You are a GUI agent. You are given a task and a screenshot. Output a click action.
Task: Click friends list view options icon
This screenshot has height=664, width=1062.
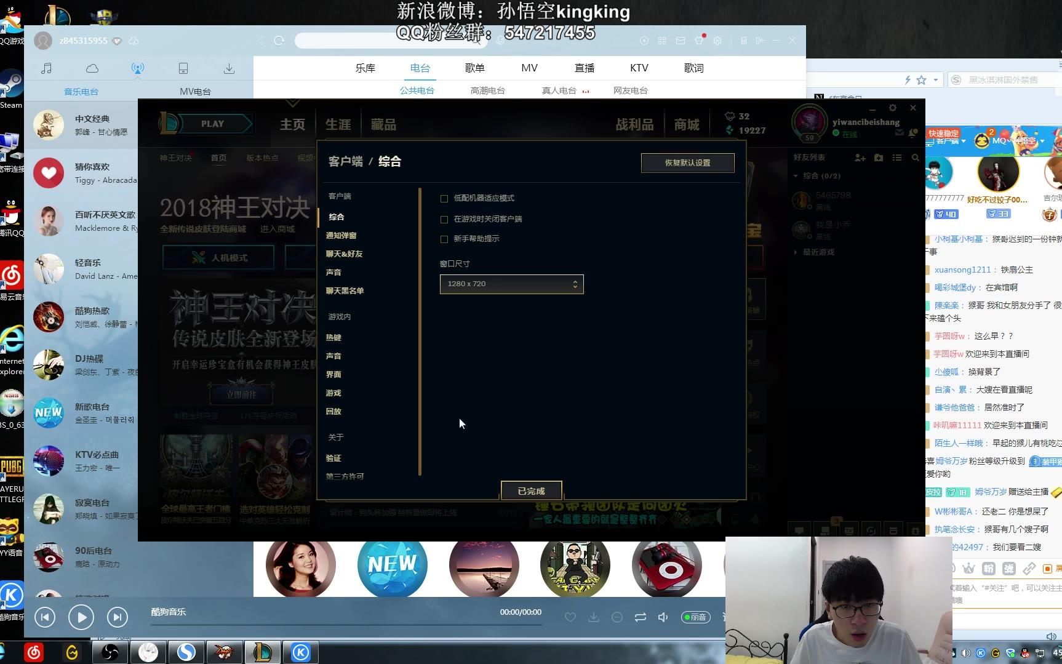click(897, 158)
